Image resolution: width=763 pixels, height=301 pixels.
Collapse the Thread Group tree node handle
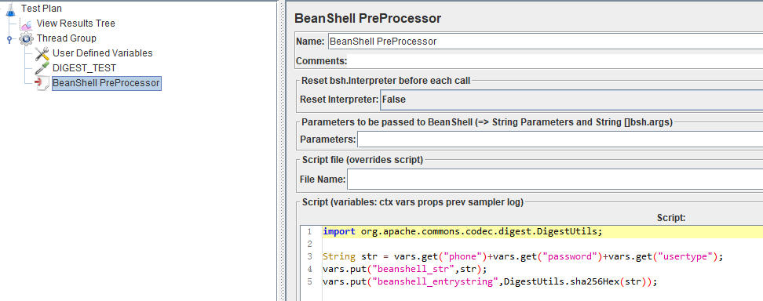point(9,38)
